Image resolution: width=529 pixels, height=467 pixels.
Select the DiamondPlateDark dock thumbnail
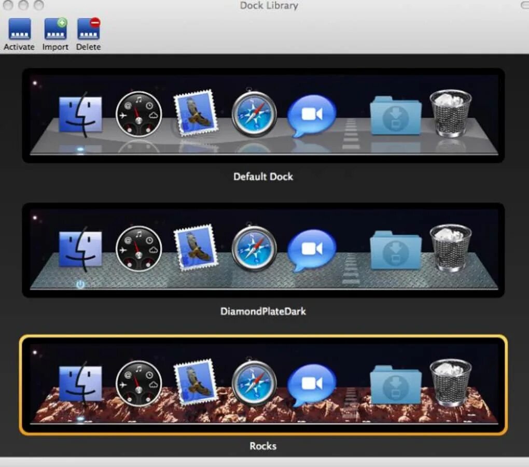(x=263, y=250)
